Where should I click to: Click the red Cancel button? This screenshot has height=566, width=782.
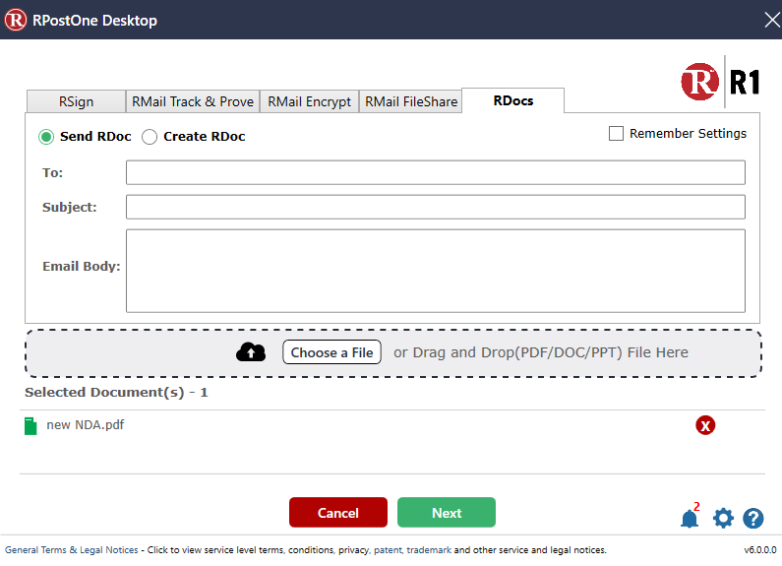338,513
